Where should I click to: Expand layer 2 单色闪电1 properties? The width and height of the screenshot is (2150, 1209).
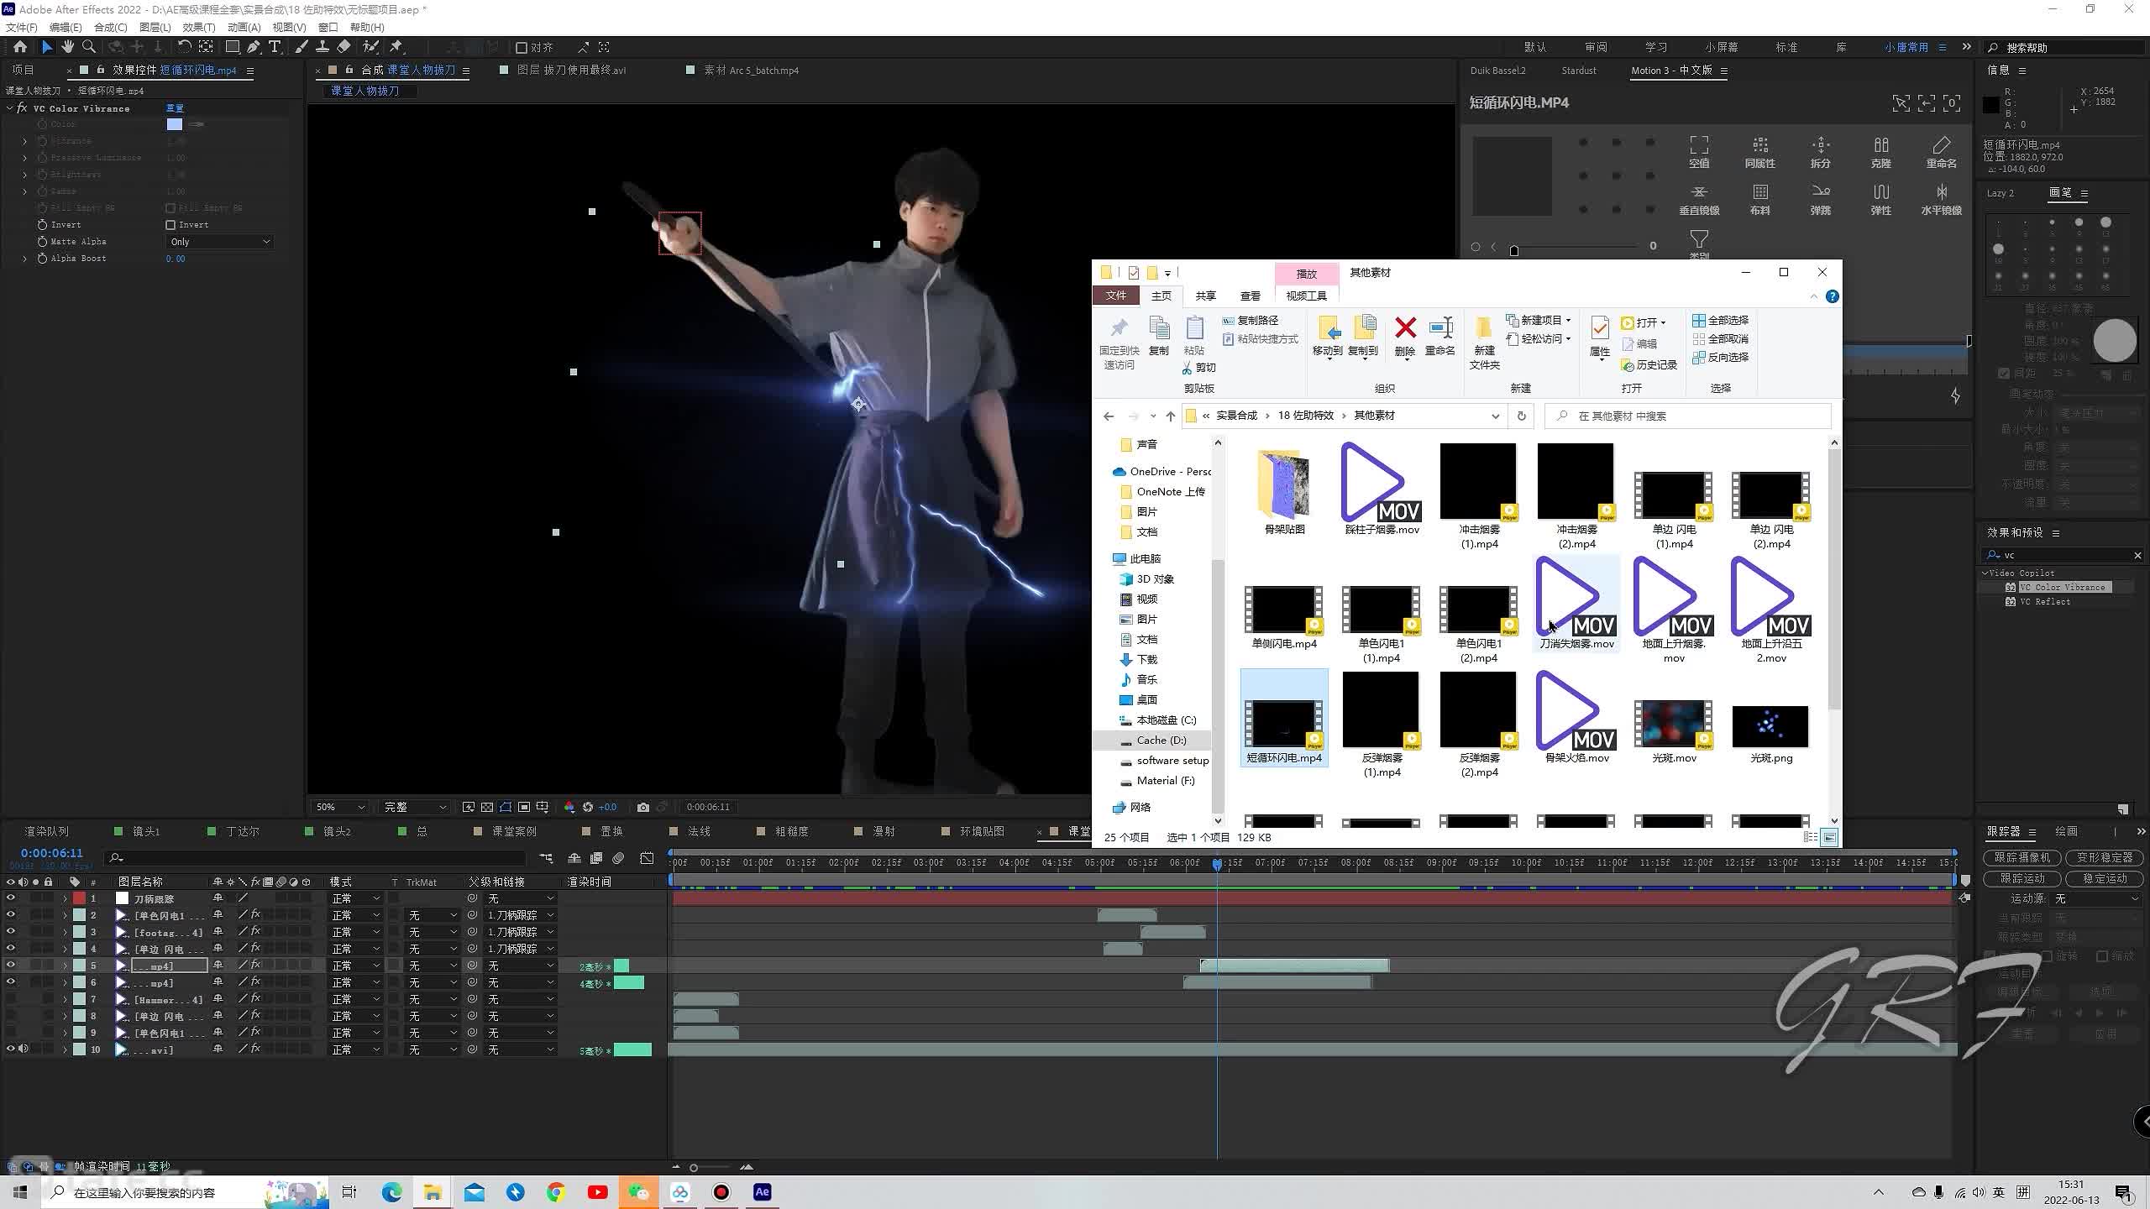tap(65, 915)
